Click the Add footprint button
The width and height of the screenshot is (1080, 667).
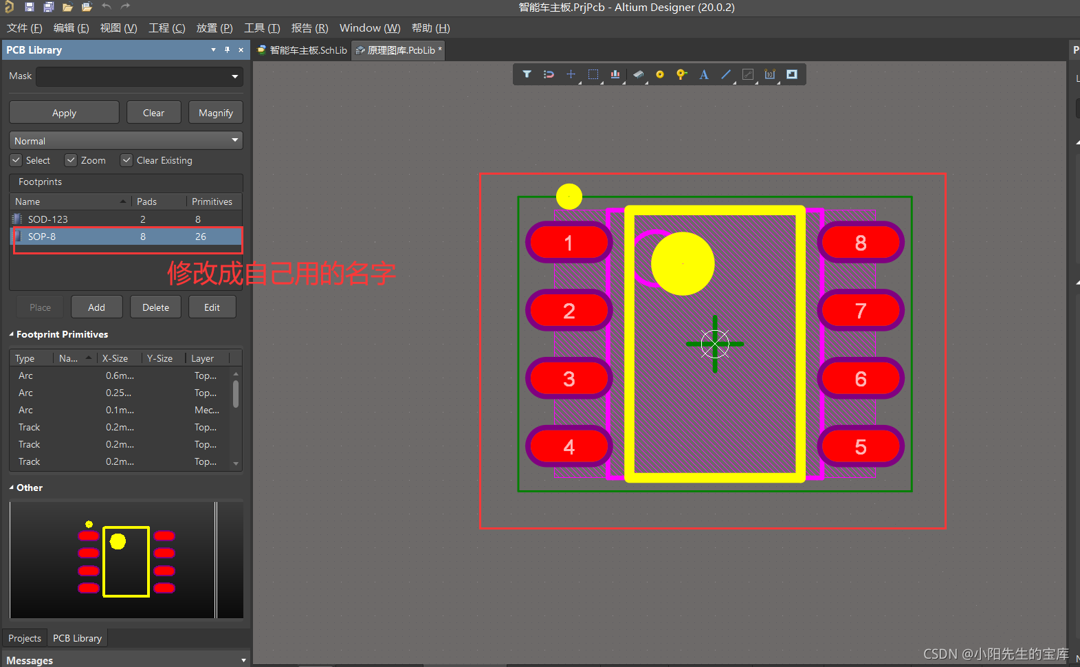coord(96,307)
